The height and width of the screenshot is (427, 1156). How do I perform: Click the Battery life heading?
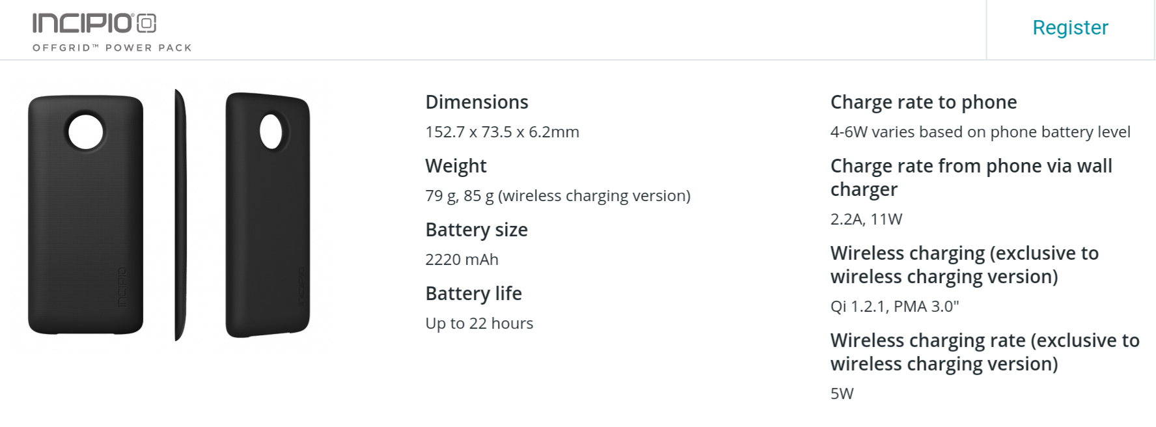(473, 294)
